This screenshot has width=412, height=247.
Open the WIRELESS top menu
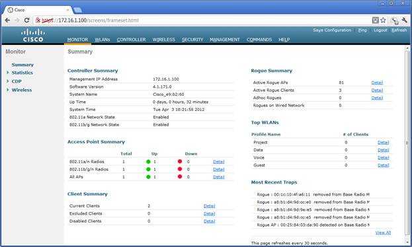164,40
